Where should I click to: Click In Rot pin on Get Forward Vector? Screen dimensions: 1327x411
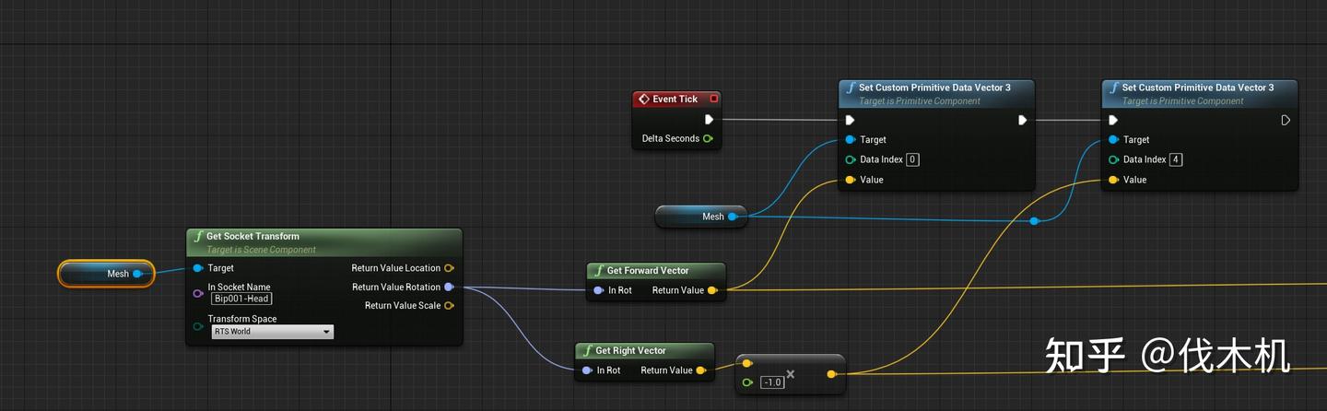point(599,290)
